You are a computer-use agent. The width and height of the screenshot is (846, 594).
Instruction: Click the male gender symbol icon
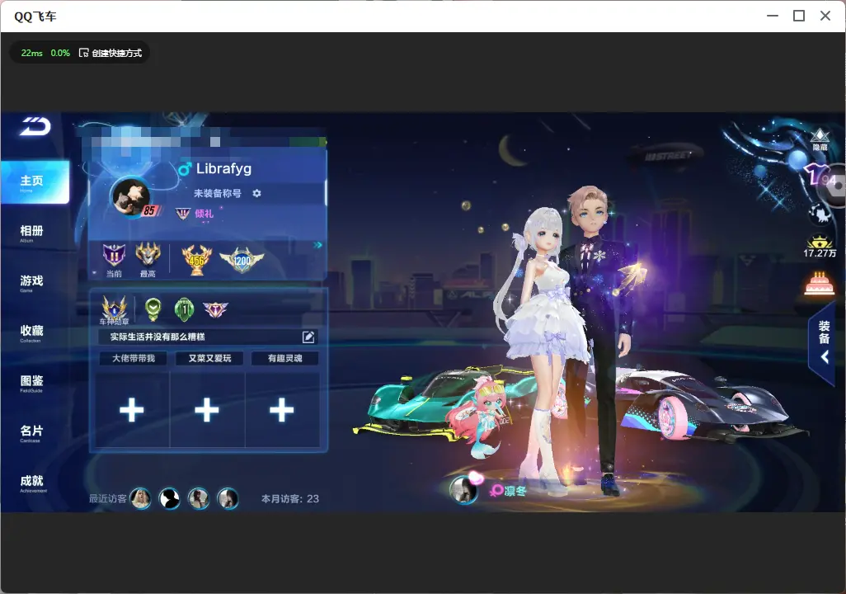coord(185,169)
